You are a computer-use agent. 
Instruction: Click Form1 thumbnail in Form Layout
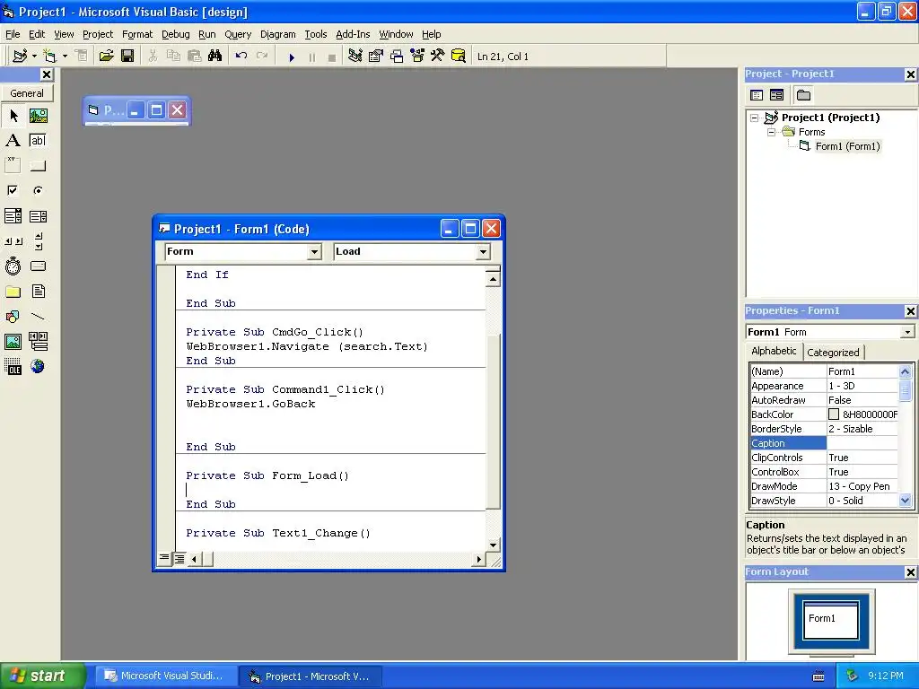point(831,619)
